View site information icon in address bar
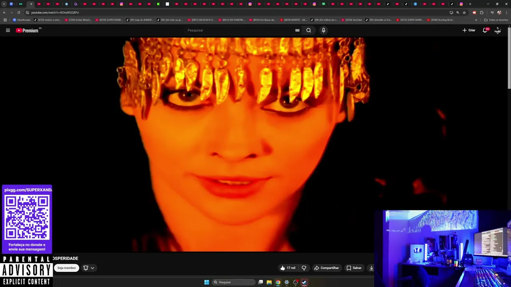Viewport: 511px width, 287px height. point(27,12)
